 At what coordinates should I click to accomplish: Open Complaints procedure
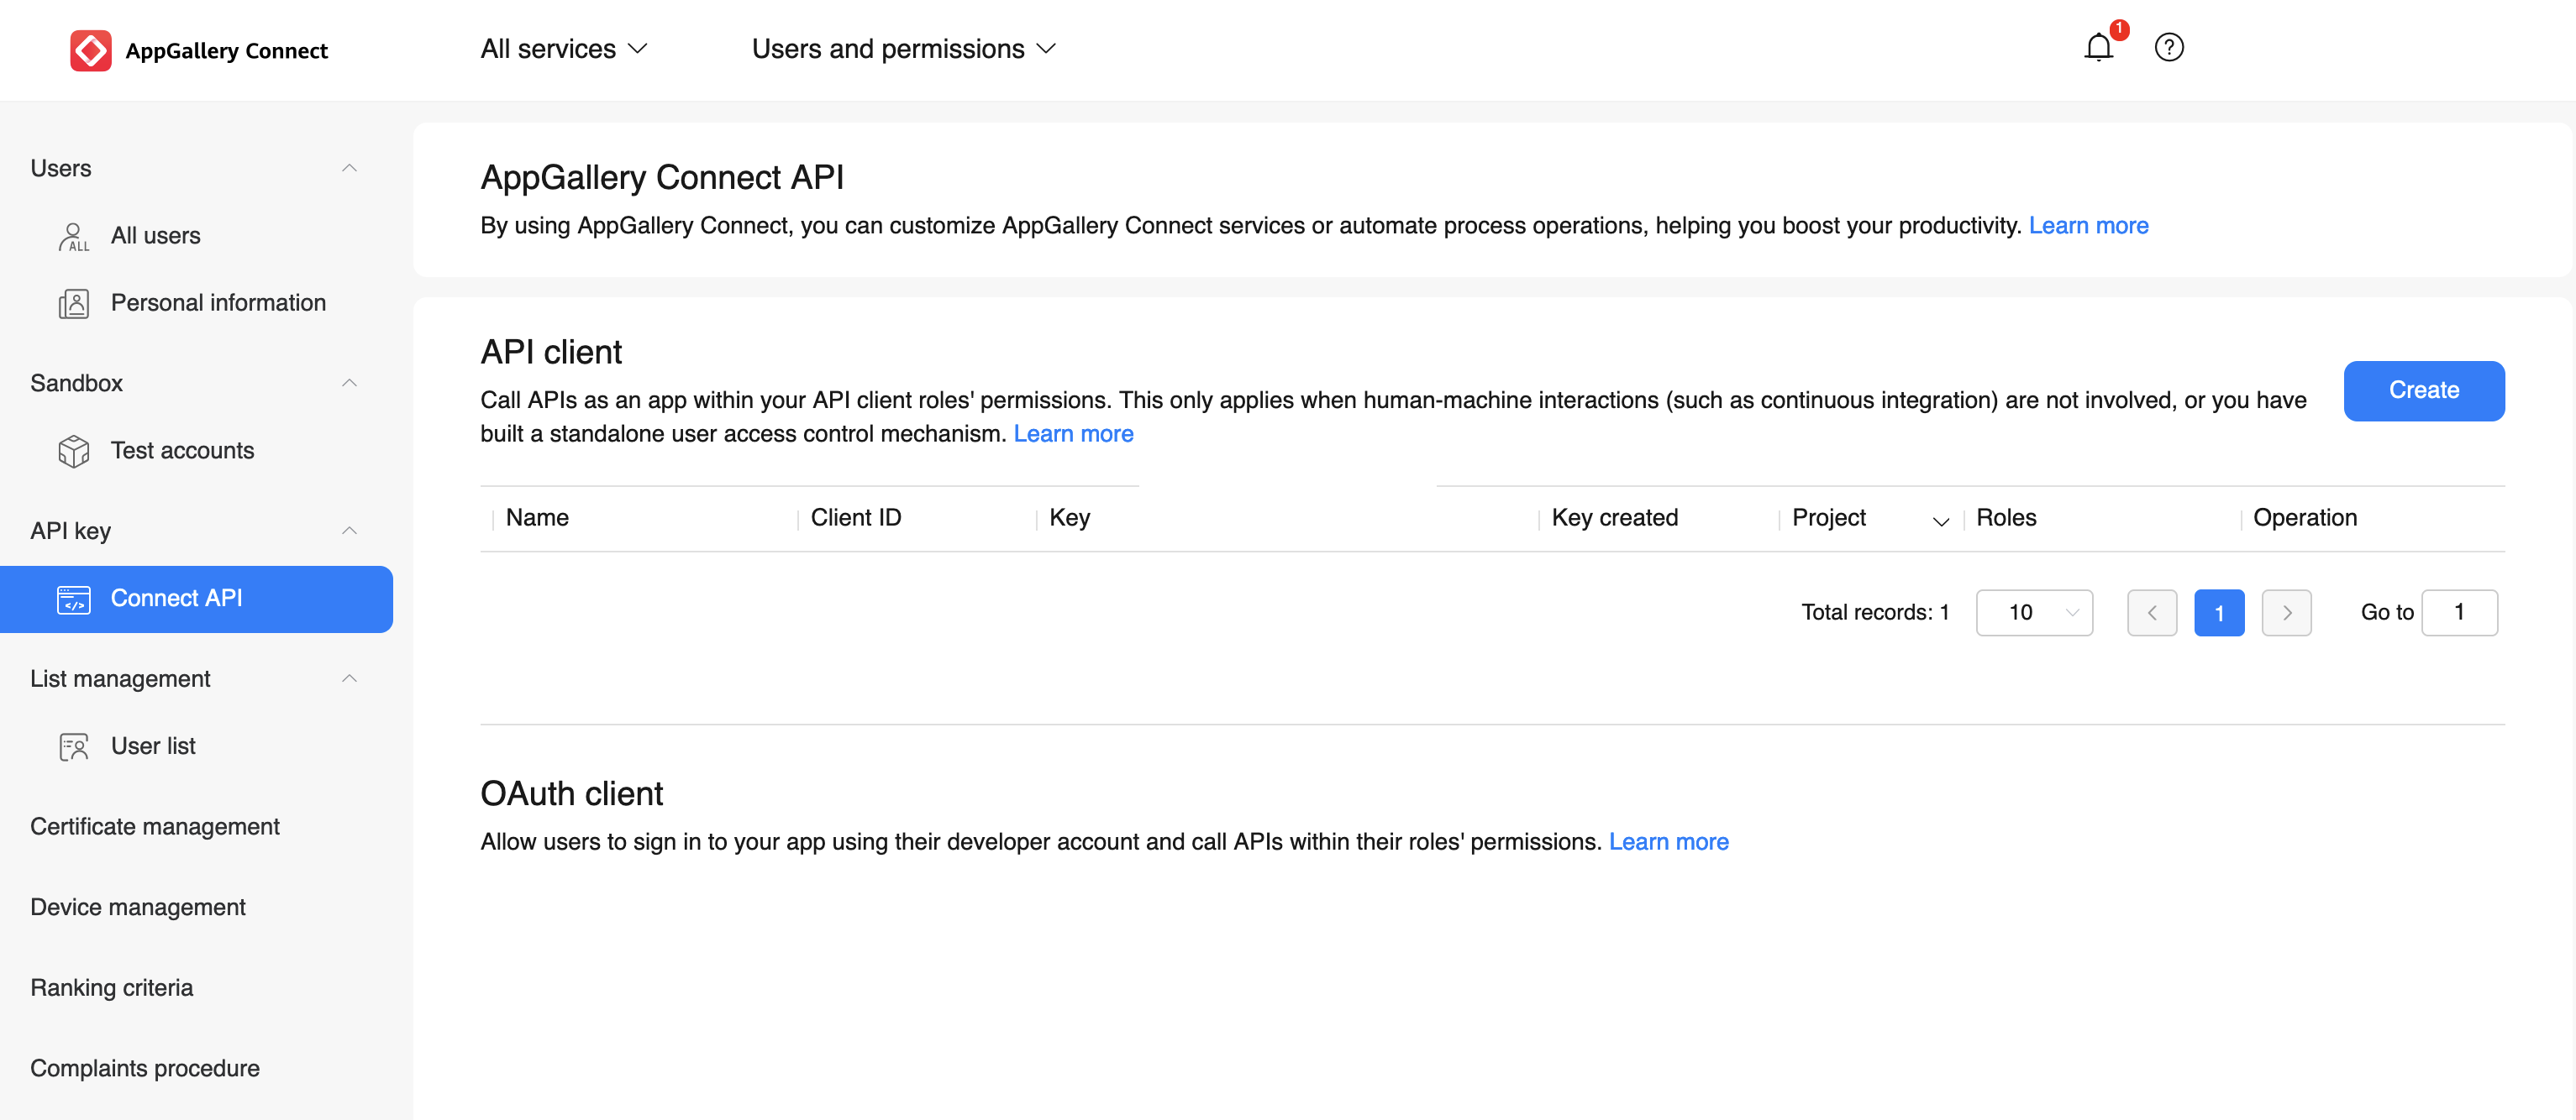point(145,1068)
